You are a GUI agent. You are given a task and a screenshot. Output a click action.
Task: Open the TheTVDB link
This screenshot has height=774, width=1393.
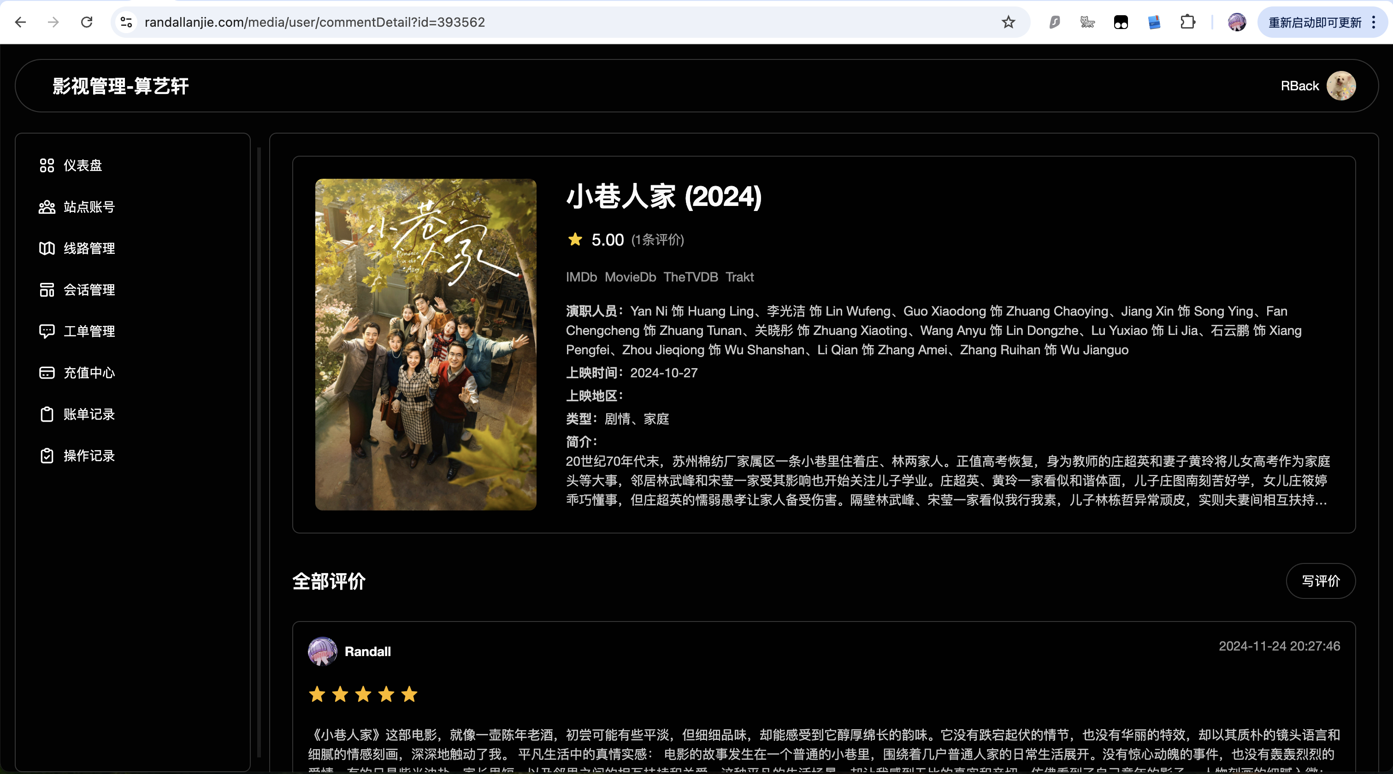tap(691, 277)
